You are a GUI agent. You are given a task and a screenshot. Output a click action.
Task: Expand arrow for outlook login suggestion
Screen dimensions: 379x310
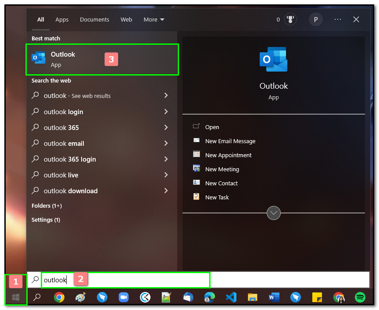(166, 112)
